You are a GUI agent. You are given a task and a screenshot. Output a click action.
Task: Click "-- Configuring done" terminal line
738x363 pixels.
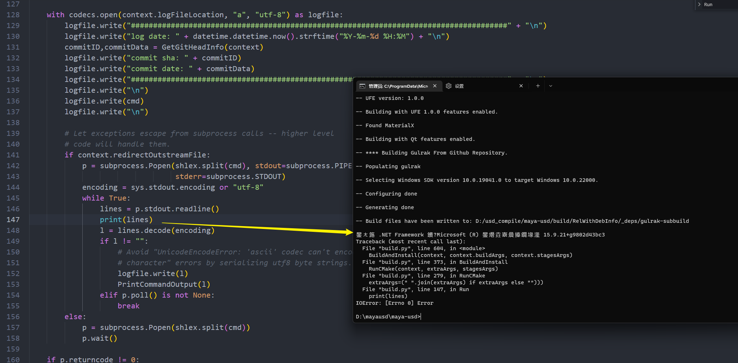click(386, 194)
